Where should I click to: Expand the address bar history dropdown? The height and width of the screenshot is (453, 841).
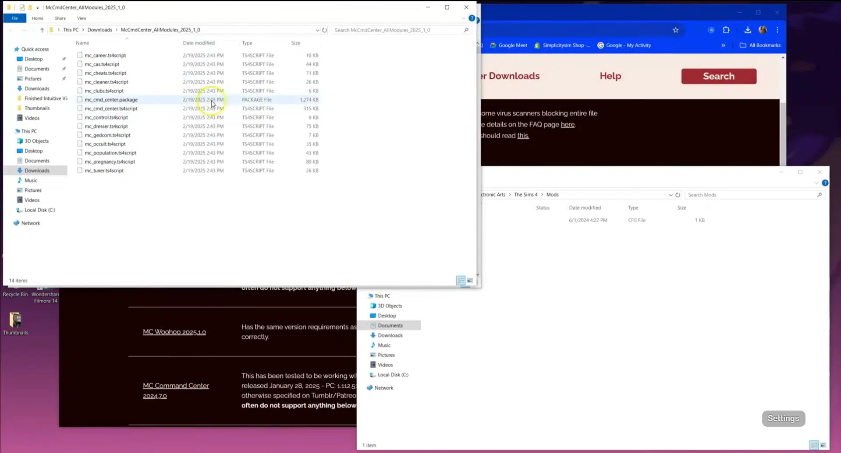pyautogui.click(x=317, y=30)
